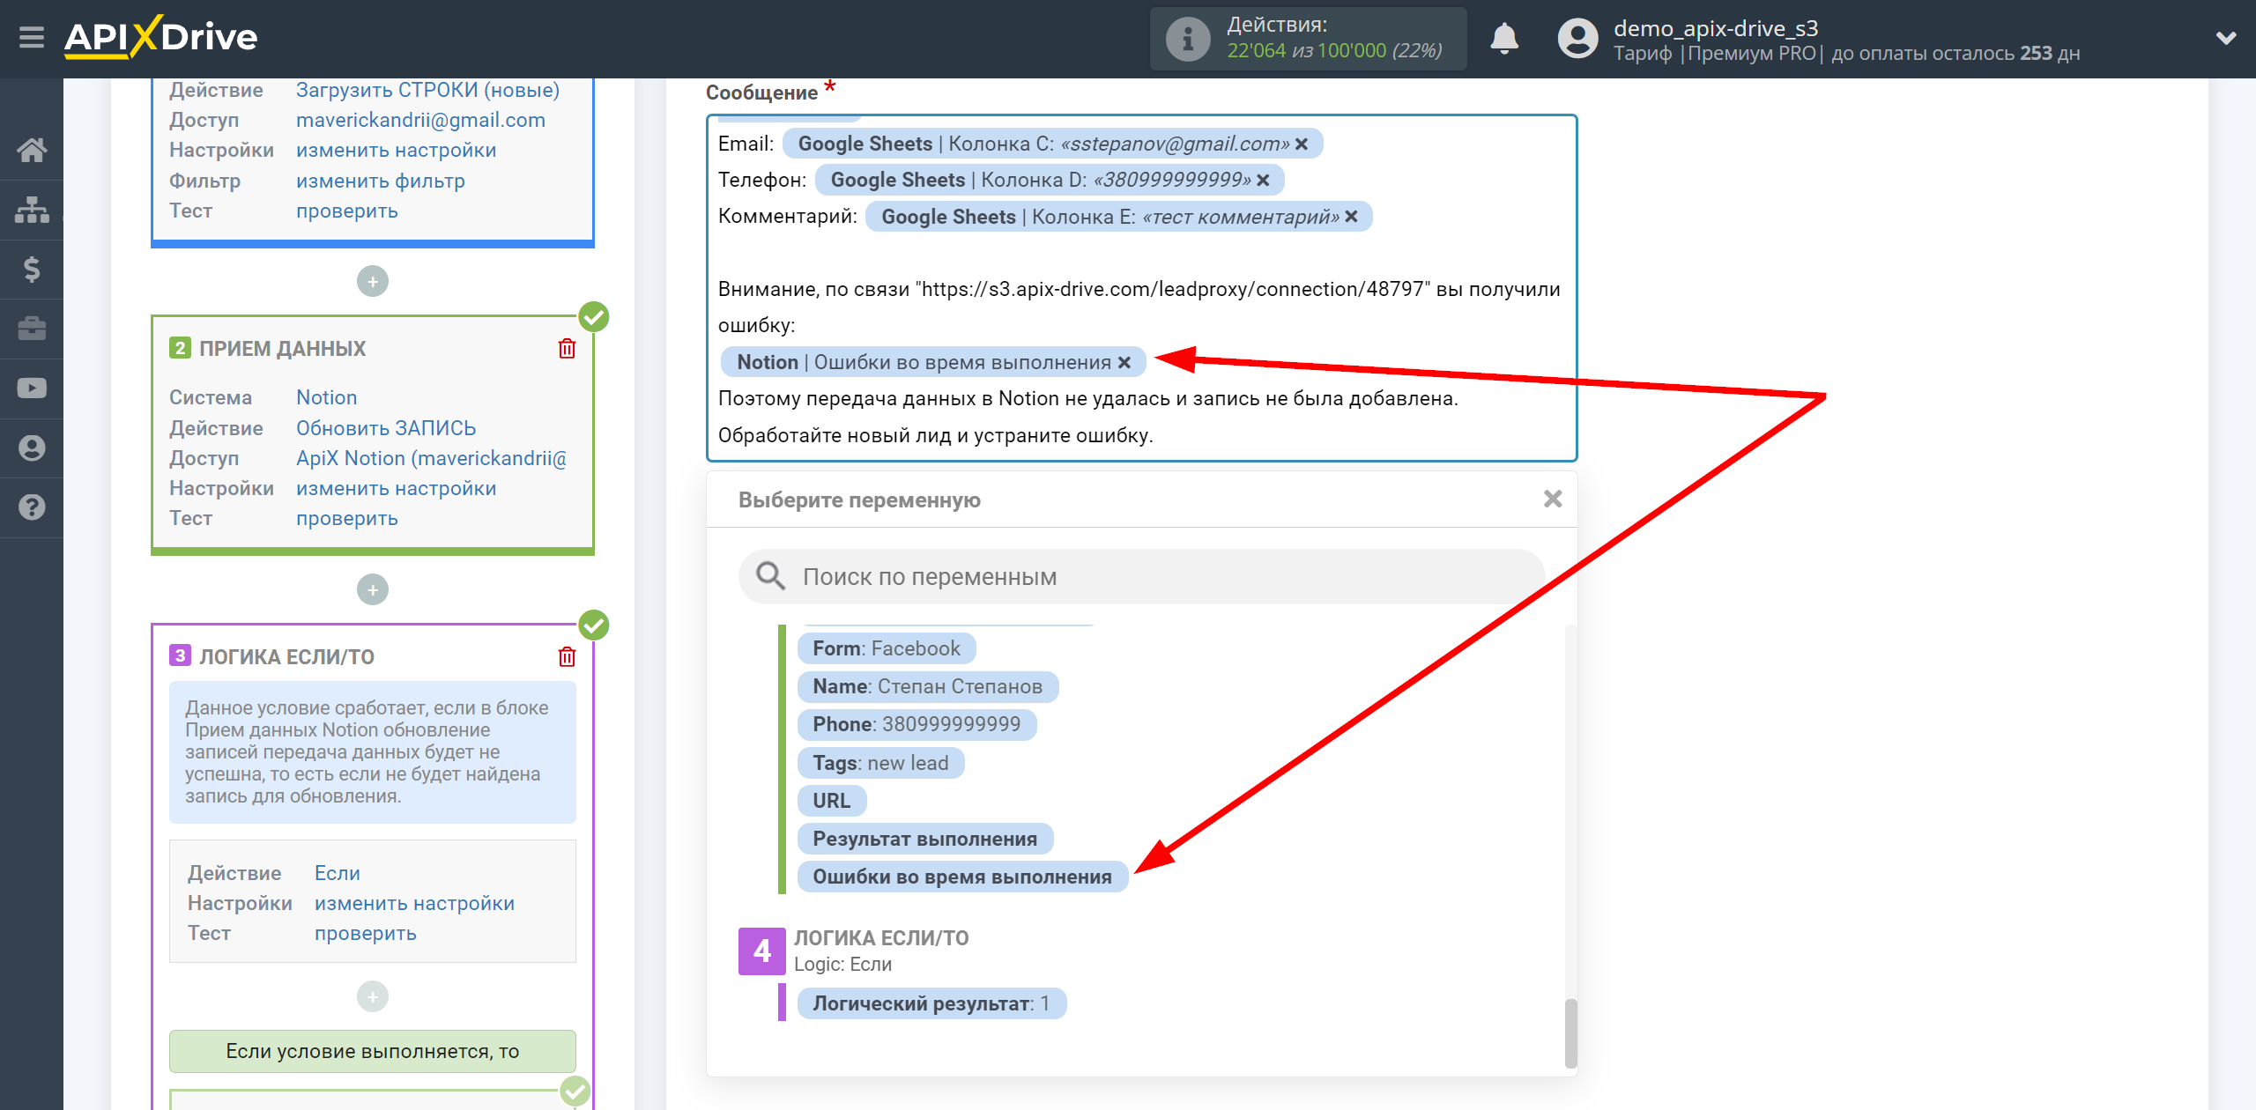This screenshot has height=1110, width=2256.
Task: Open the hamburger menu
Action: 32,38
